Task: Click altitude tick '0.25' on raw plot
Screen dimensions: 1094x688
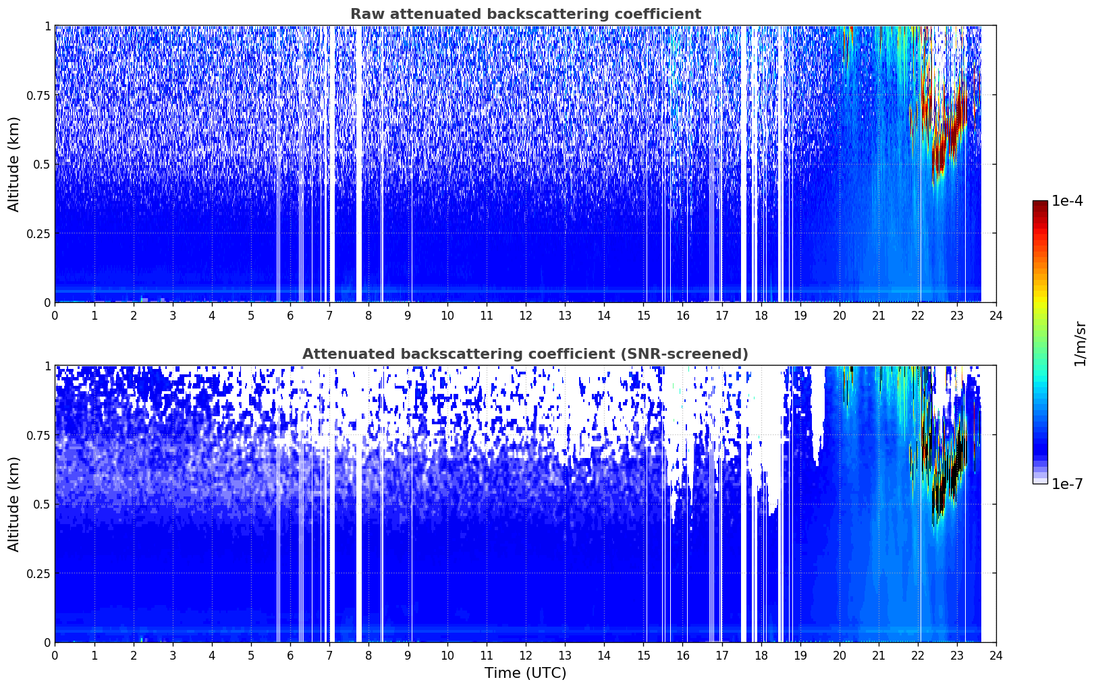Action: (x=38, y=233)
